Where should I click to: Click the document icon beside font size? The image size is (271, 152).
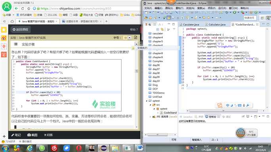(x=136, y=37)
